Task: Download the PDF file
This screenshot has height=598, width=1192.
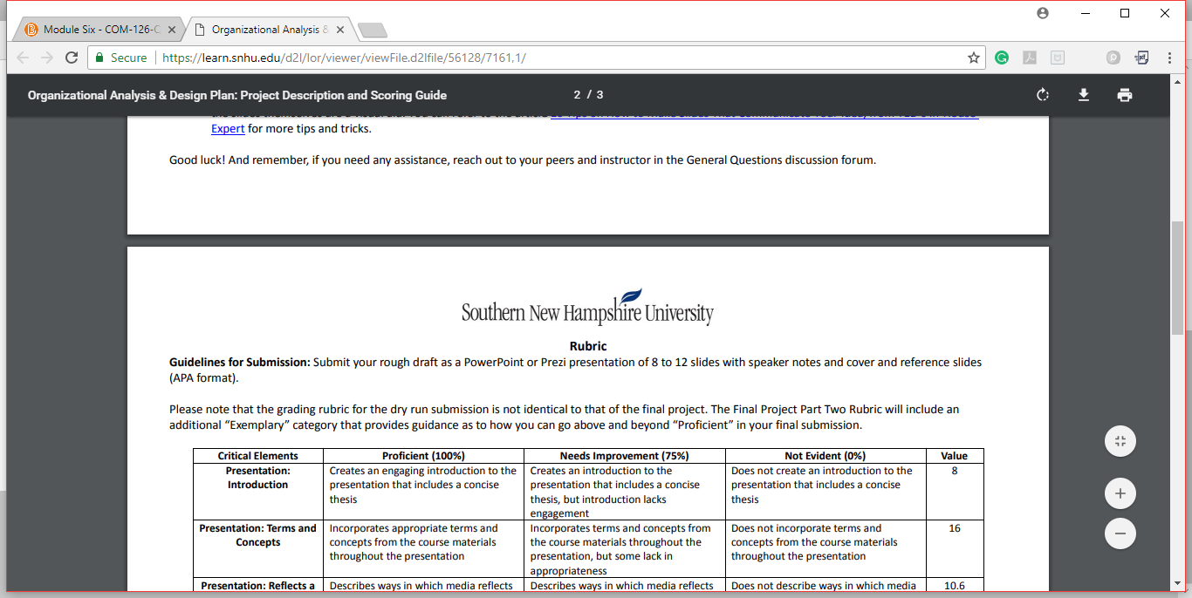Action: (1084, 95)
